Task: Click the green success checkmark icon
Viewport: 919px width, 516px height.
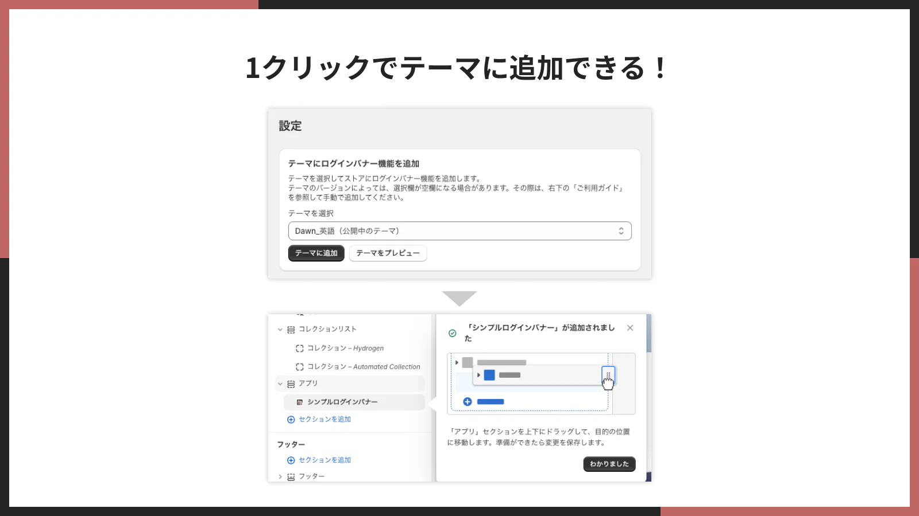Action: click(x=453, y=333)
